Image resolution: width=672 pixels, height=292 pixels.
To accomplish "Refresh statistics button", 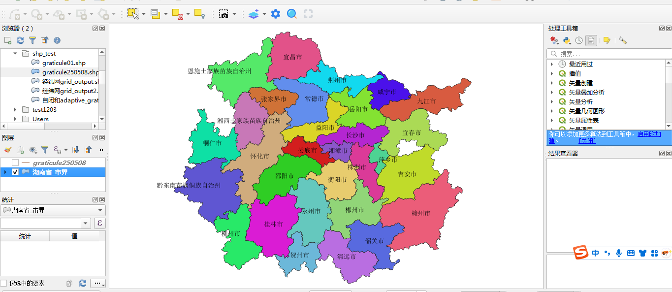I will coord(83,283).
